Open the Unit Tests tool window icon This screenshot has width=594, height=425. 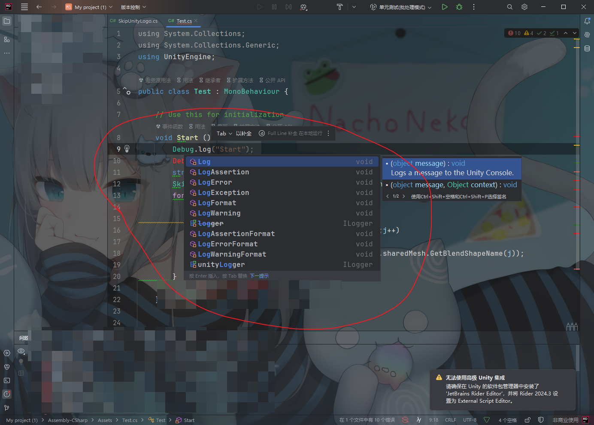pyautogui.click(x=7, y=353)
